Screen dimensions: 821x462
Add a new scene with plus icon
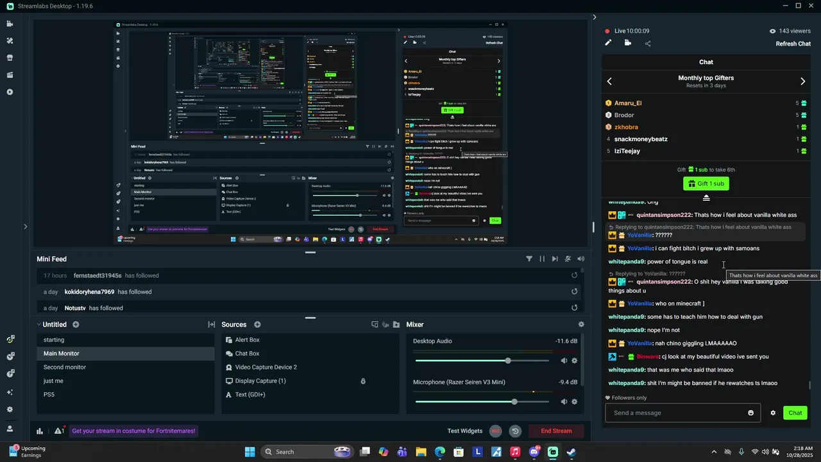76,325
